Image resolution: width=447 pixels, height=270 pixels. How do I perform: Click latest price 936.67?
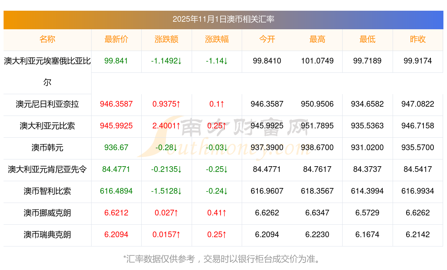[x=116, y=148]
